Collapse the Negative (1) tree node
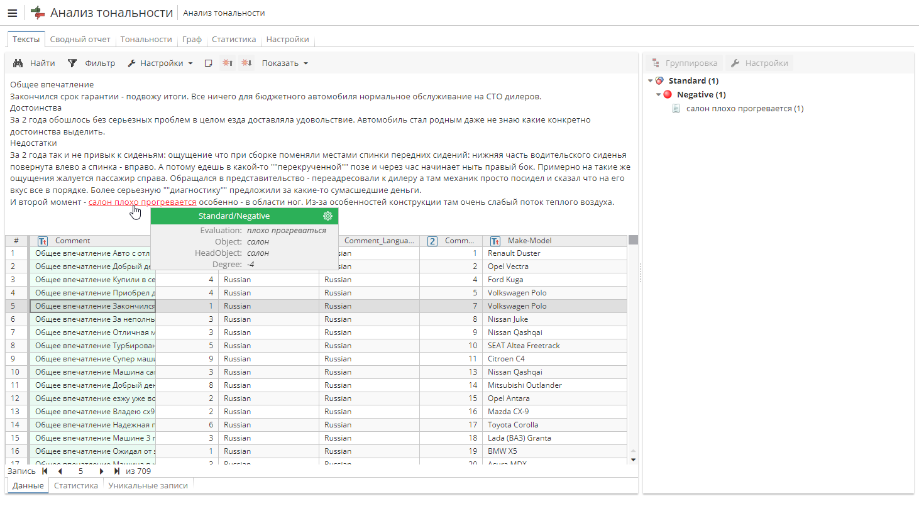Viewport: 919px width, 511px height. [658, 94]
